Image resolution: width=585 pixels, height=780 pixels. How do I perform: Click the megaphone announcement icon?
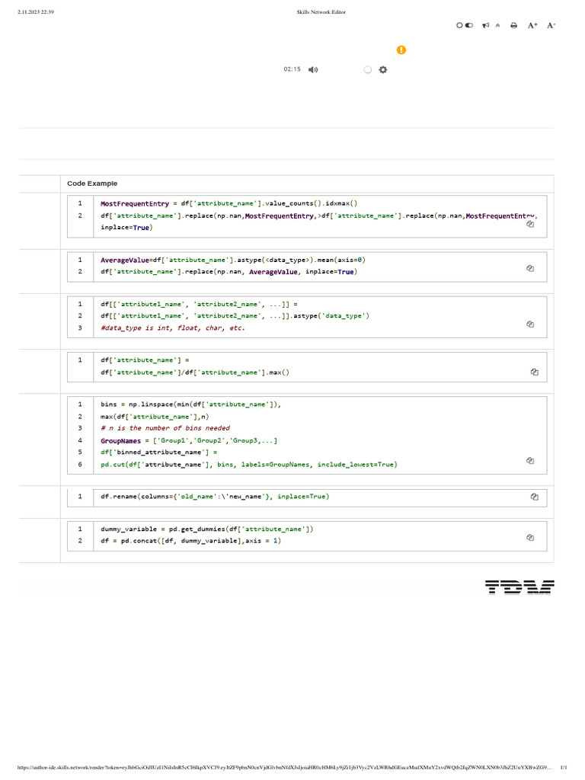(485, 25)
